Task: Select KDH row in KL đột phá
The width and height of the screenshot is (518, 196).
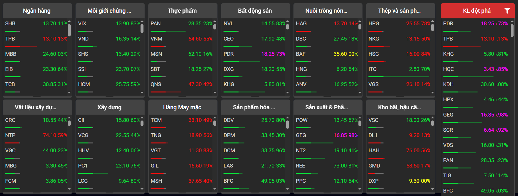Action: click(475, 86)
